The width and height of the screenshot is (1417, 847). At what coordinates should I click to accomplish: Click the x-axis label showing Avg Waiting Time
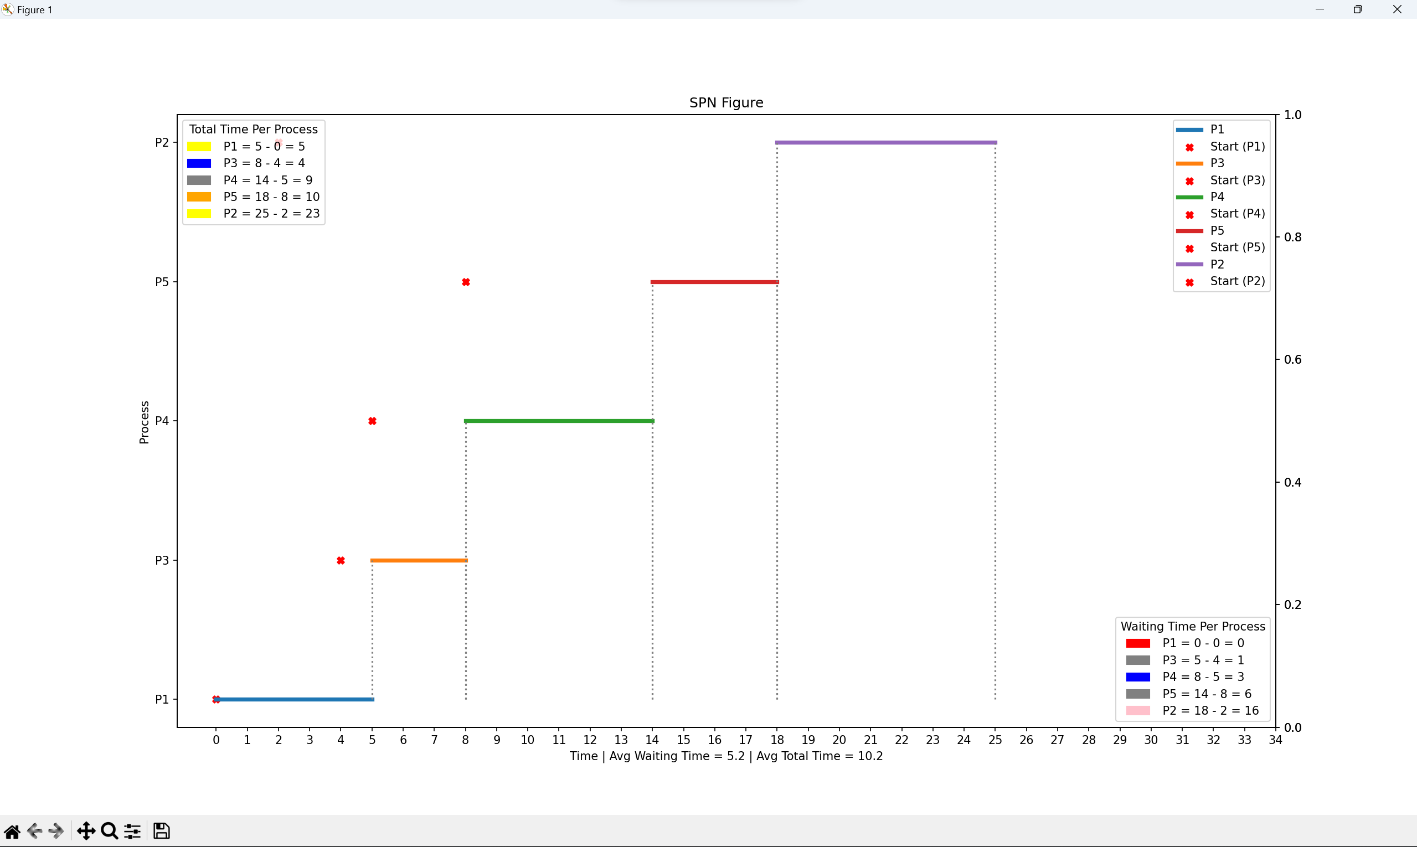click(x=726, y=756)
